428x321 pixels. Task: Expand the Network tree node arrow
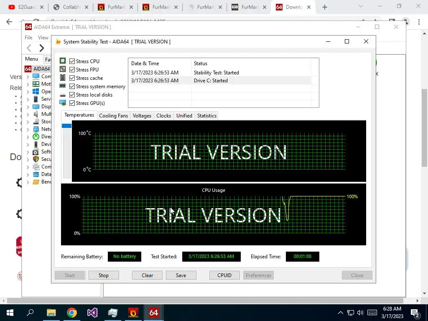tap(28, 130)
